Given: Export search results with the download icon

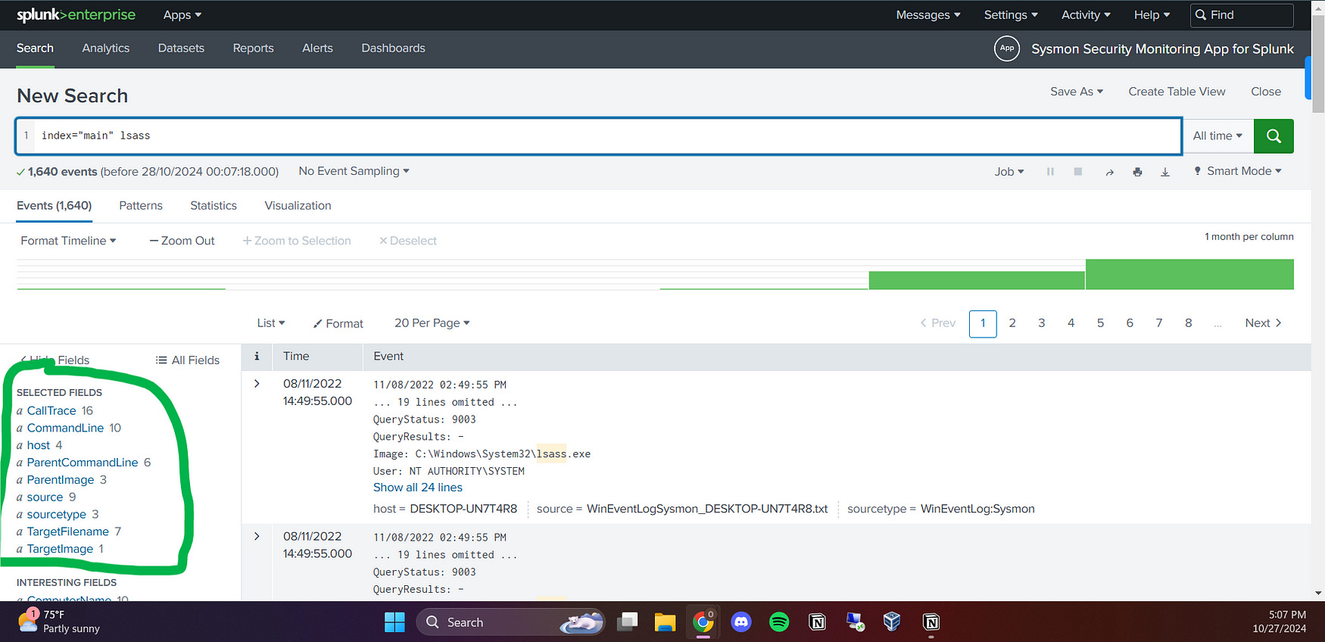Looking at the screenshot, I should click(x=1165, y=172).
